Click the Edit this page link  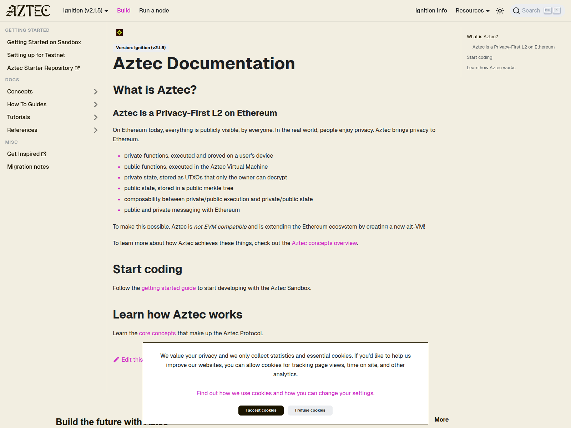128,360
